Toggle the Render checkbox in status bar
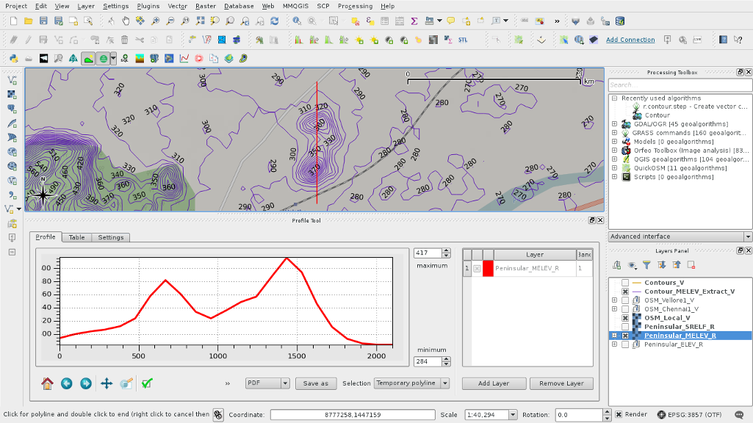Viewport: 753px width, 423px height. click(619, 415)
